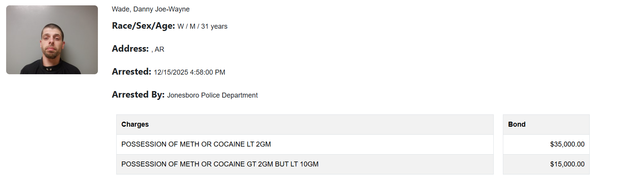
Task: Click the name text 'Wade, Danny Joe-Wayne'
Action: point(151,9)
